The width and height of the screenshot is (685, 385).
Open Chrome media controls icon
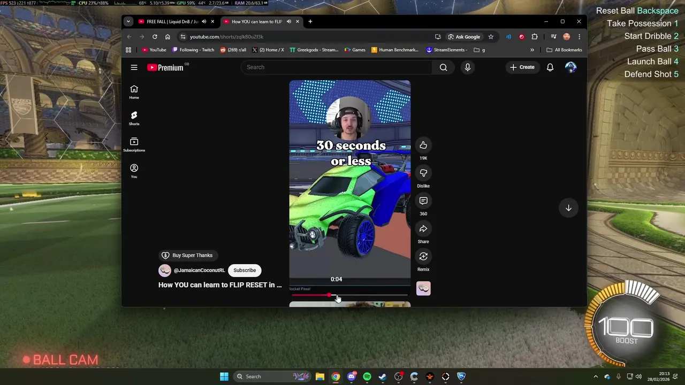point(553,37)
